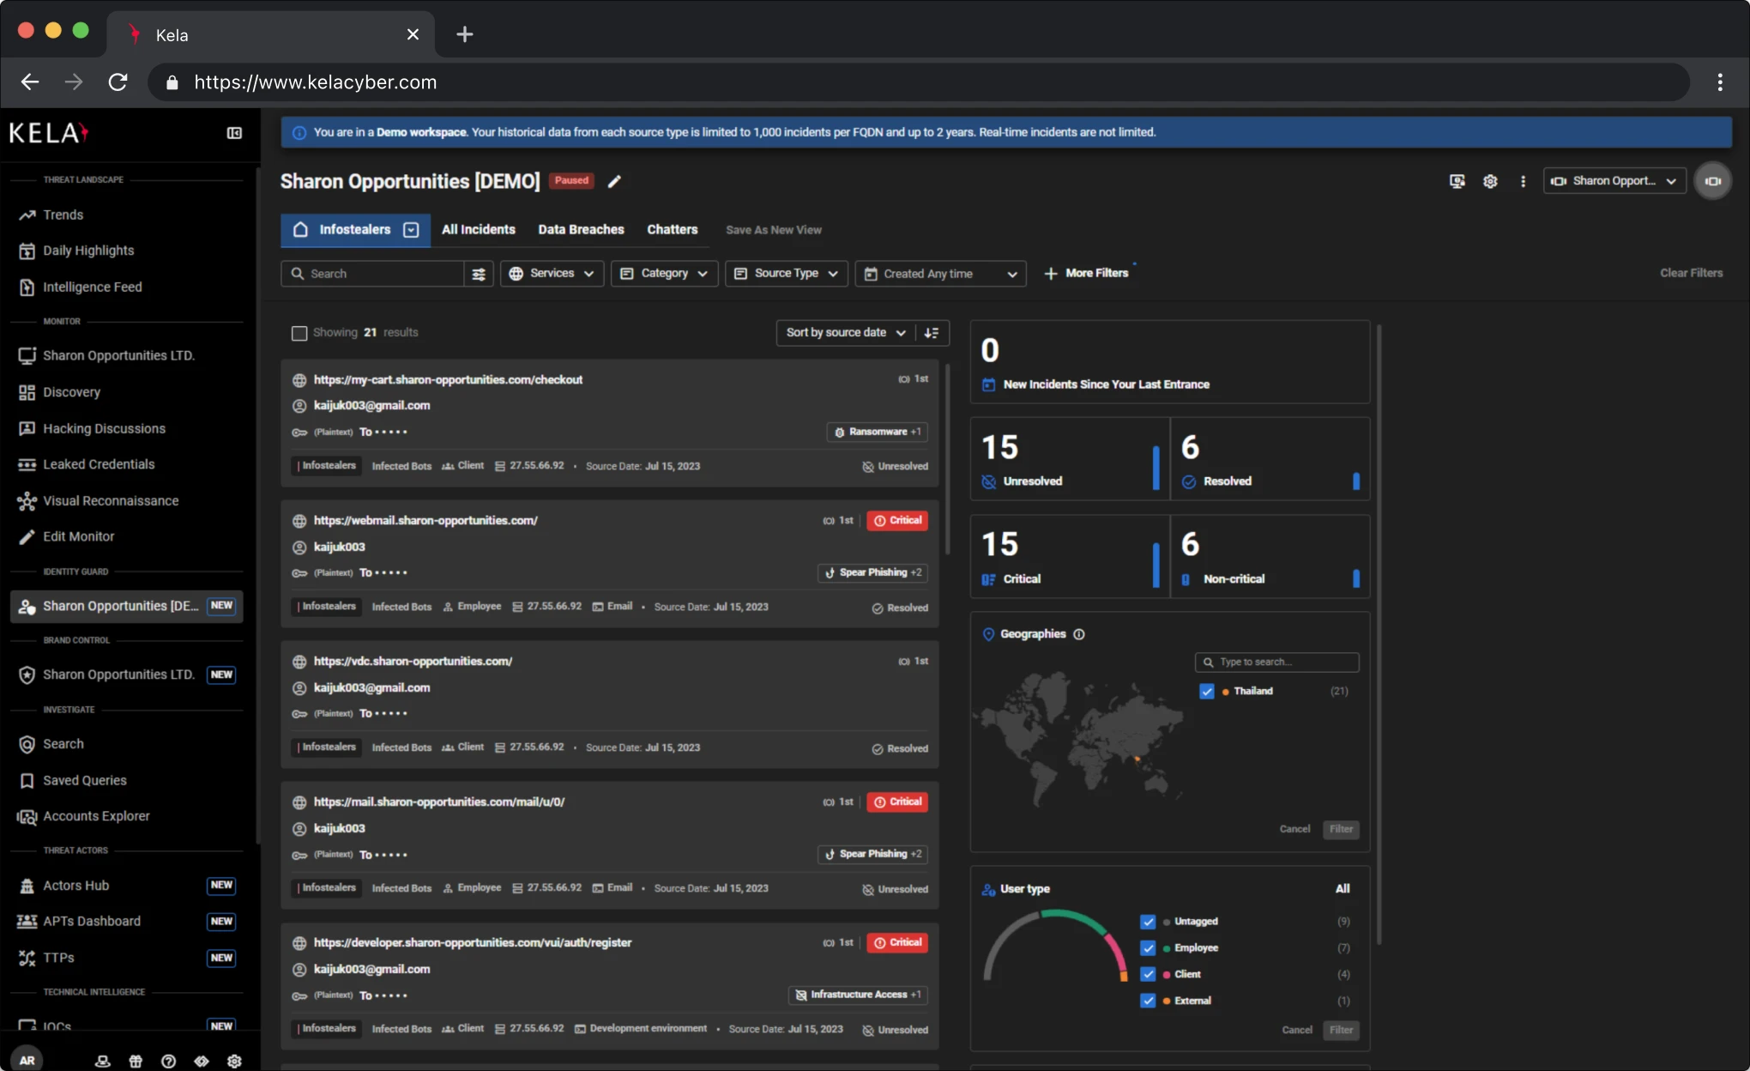Screen dimensions: 1750x1071
Task: Apply the Geographies Filter button
Action: (1341, 829)
